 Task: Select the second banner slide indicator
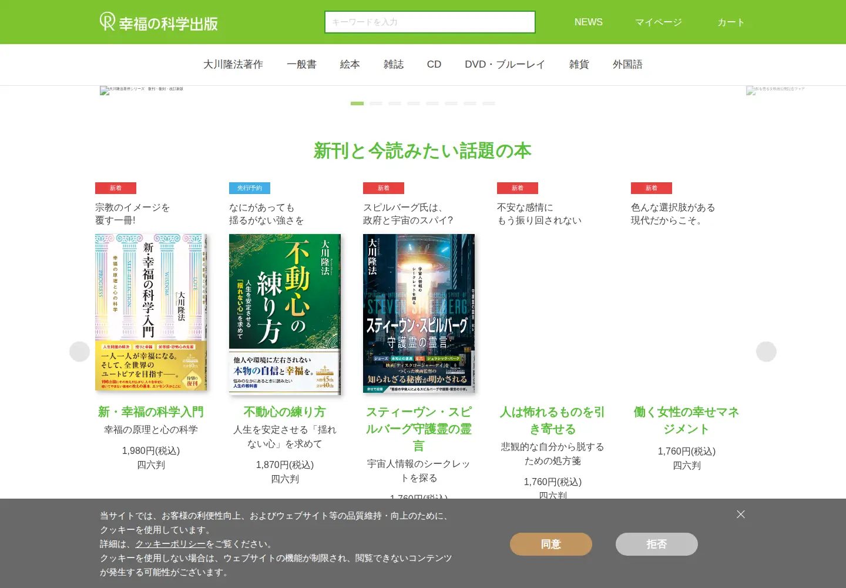pyautogui.click(x=376, y=103)
